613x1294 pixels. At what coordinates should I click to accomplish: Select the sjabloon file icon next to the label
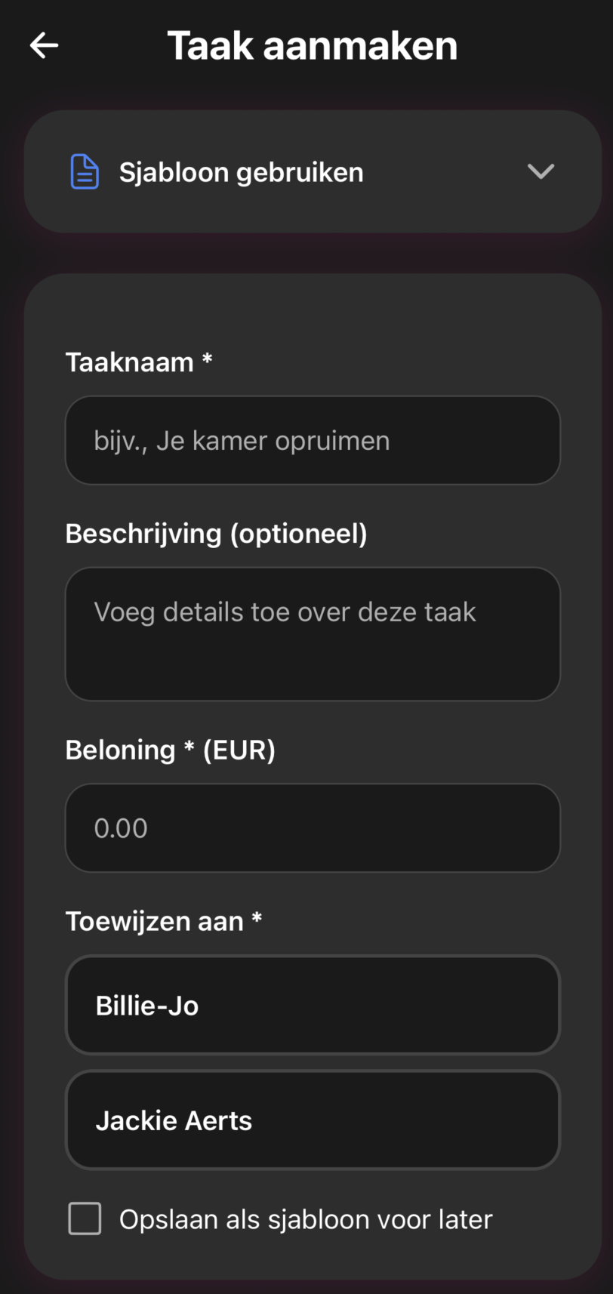(85, 171)
